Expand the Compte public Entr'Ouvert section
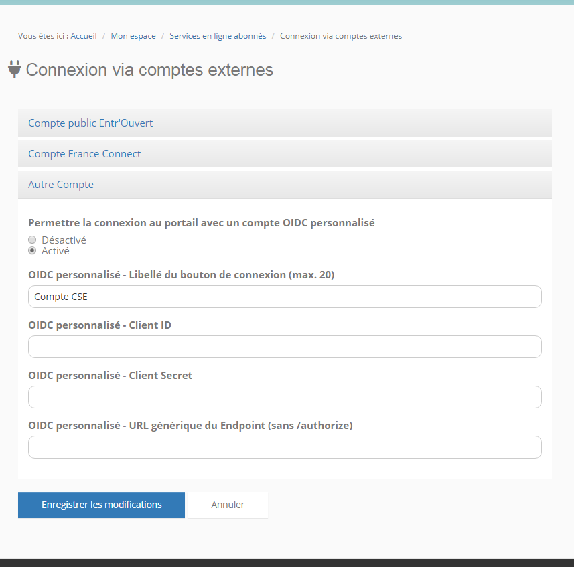 [90, 123]
